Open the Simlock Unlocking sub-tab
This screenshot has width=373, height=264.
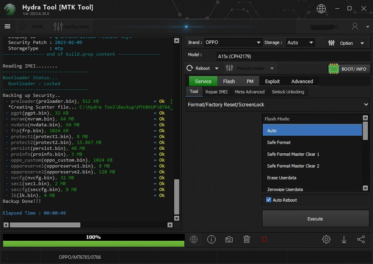288,92
